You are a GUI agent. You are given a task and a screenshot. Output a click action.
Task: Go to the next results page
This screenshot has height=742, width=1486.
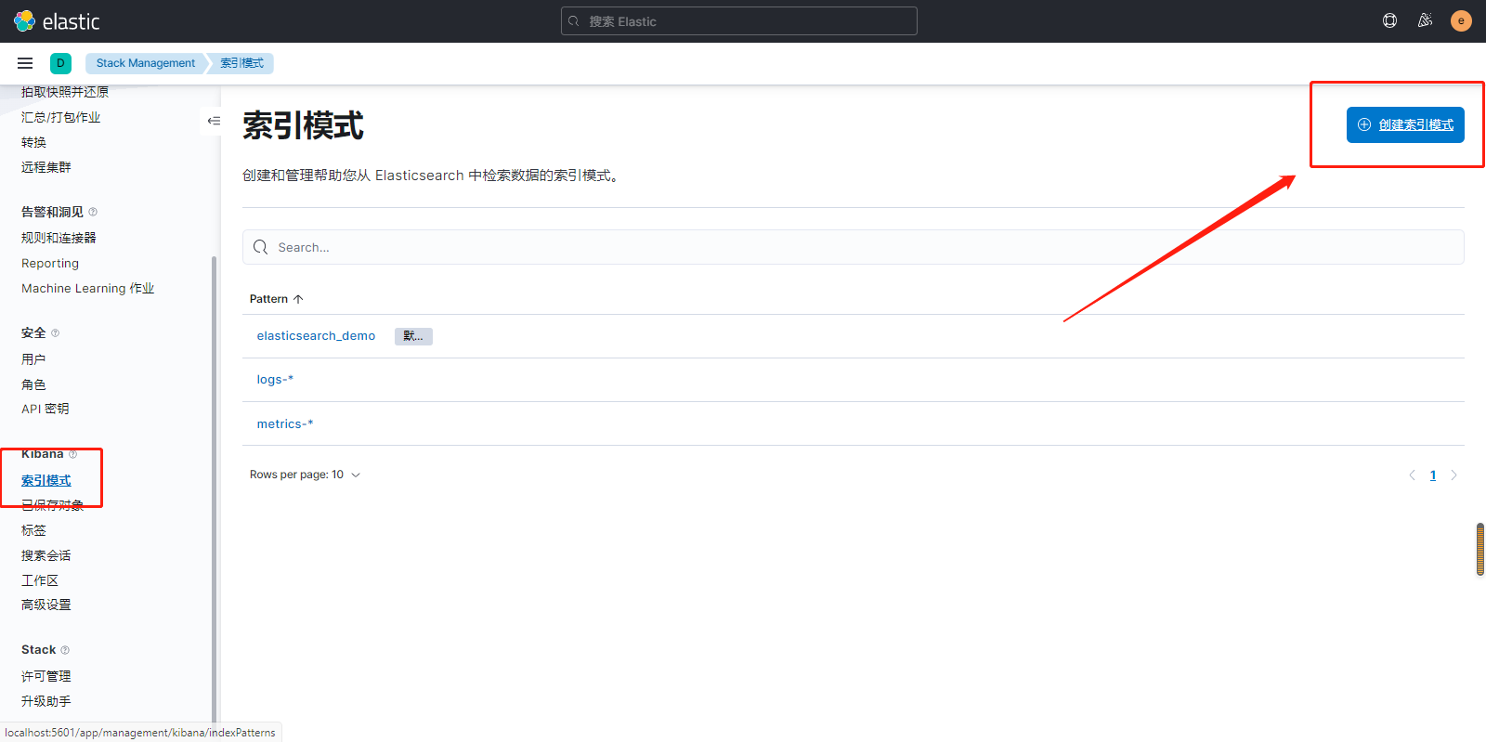1453,475
